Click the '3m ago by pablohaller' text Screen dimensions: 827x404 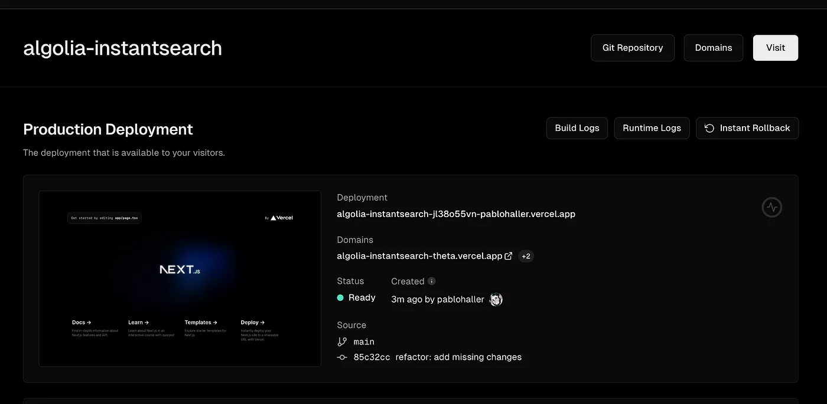[x=438, y=300]
